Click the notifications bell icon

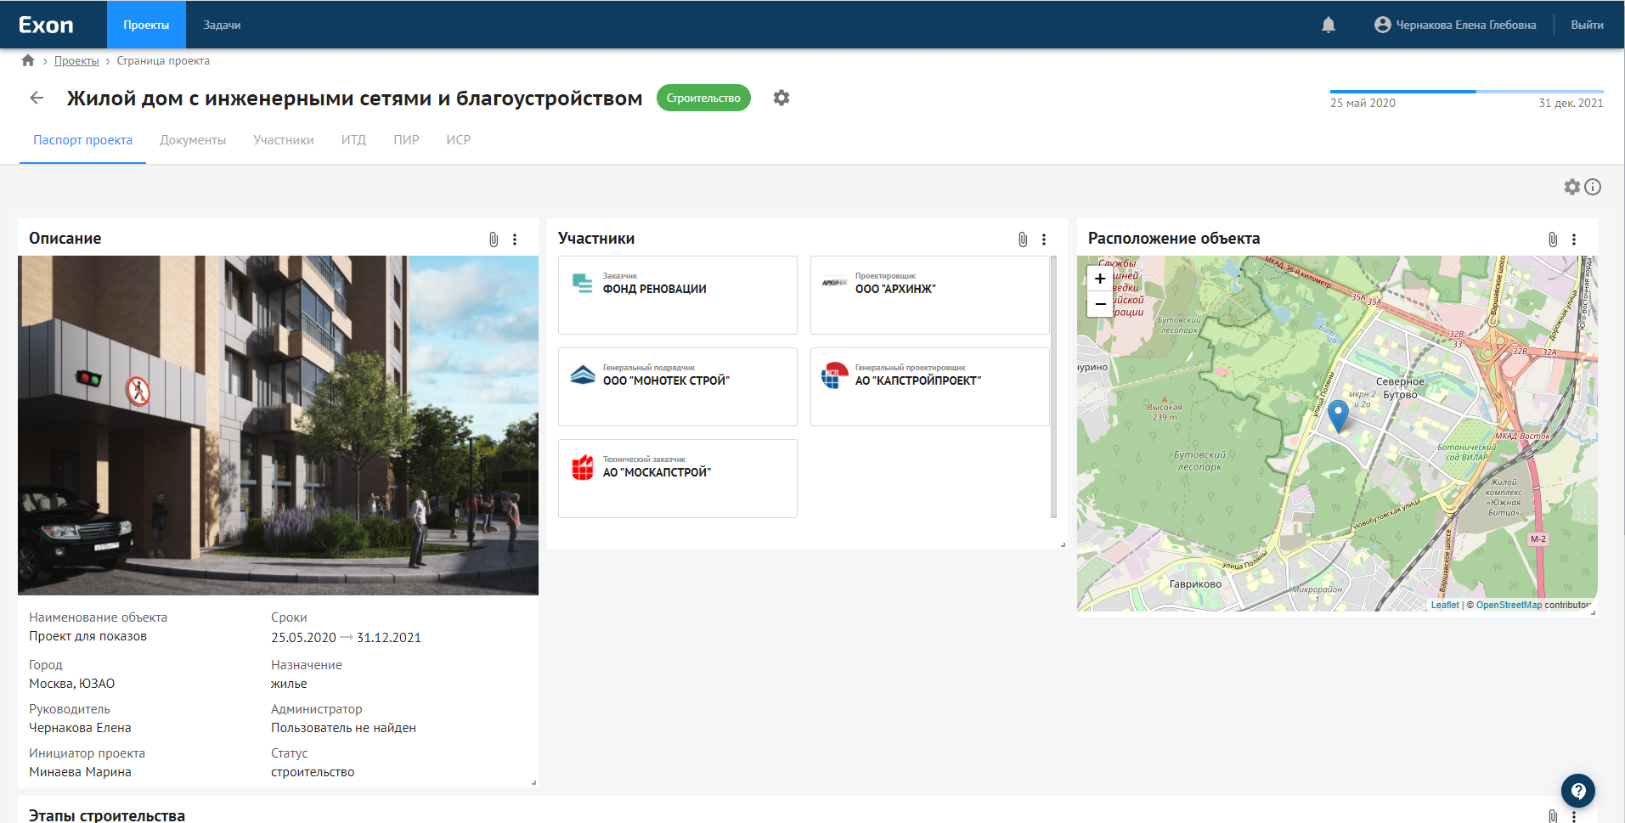tap(1329, 25)
